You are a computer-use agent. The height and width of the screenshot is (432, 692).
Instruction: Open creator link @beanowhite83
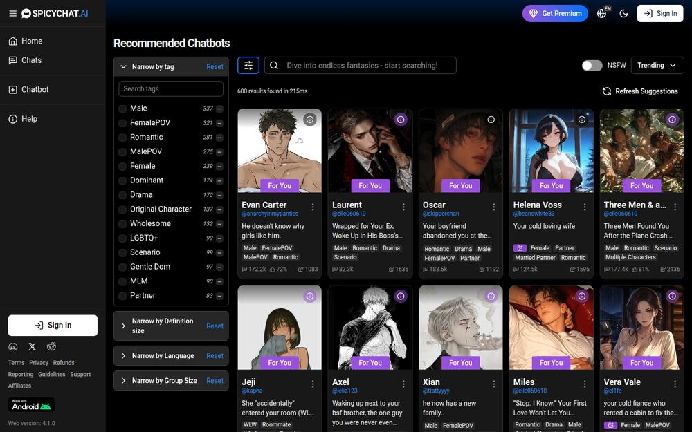534,214
